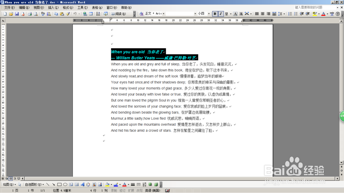The width and height of the screenshot is (344, 193).
Task: Create a new blank document
Action: 5,14
